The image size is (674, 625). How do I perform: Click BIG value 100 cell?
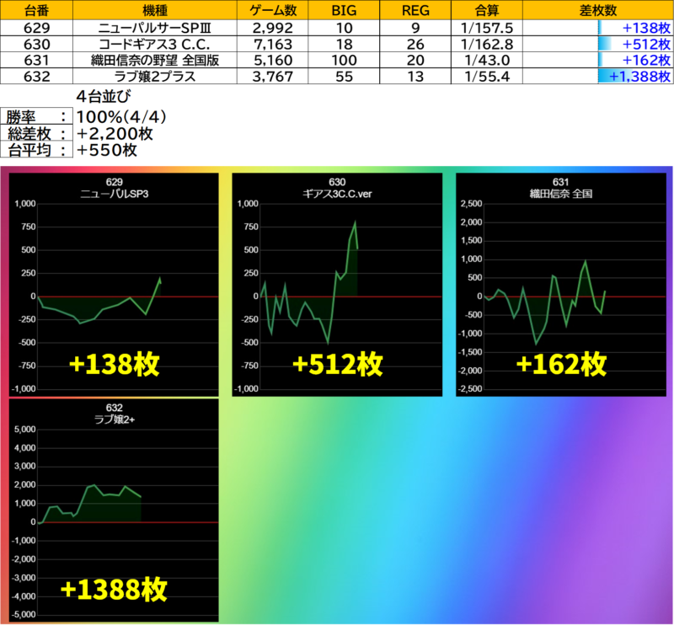344,60
